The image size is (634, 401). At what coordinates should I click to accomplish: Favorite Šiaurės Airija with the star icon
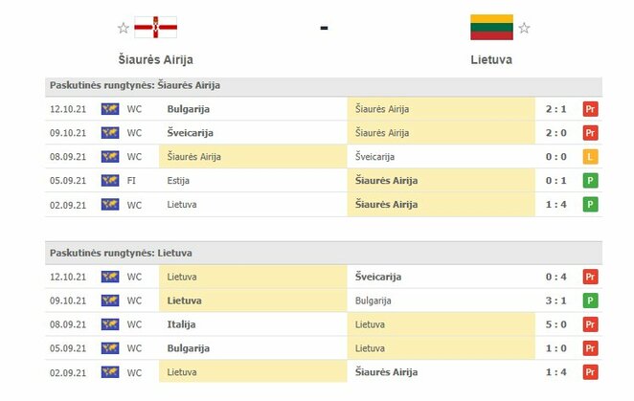pos(123,28)
